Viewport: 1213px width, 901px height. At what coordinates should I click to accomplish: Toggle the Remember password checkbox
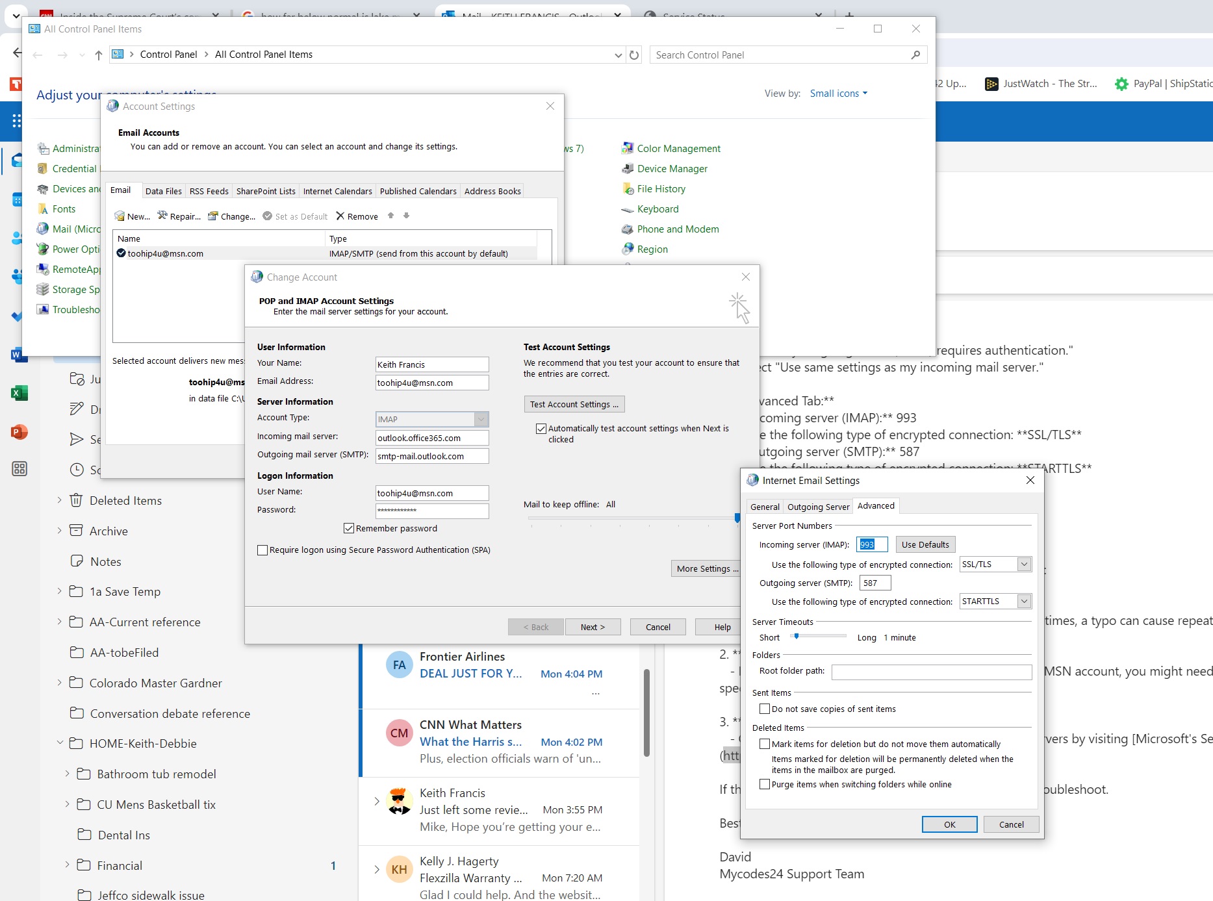[349, 529]
